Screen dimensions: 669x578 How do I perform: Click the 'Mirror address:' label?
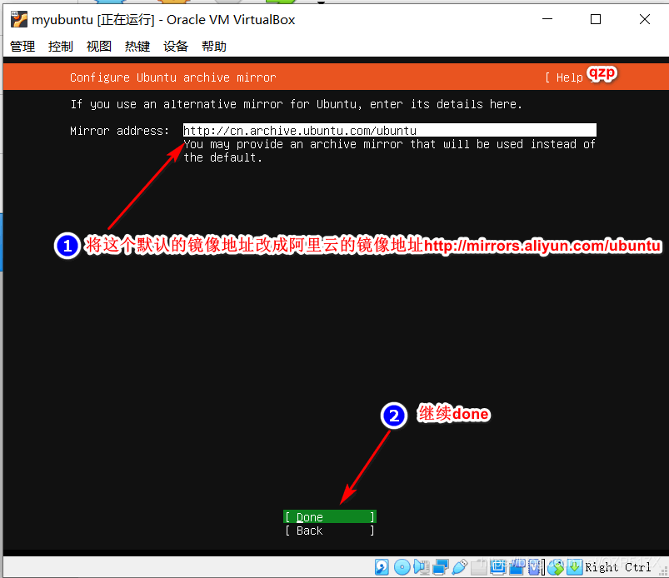(x=119, y=131)
